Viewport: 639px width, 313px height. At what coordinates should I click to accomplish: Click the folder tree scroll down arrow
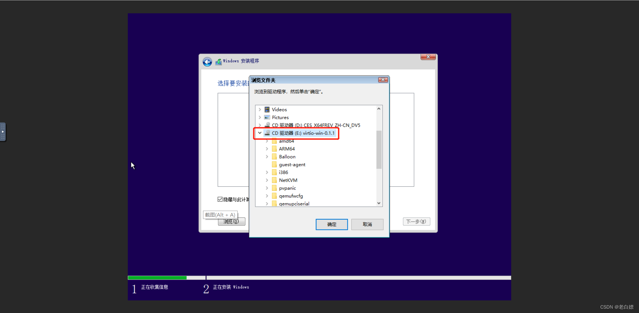coord(379,203)
